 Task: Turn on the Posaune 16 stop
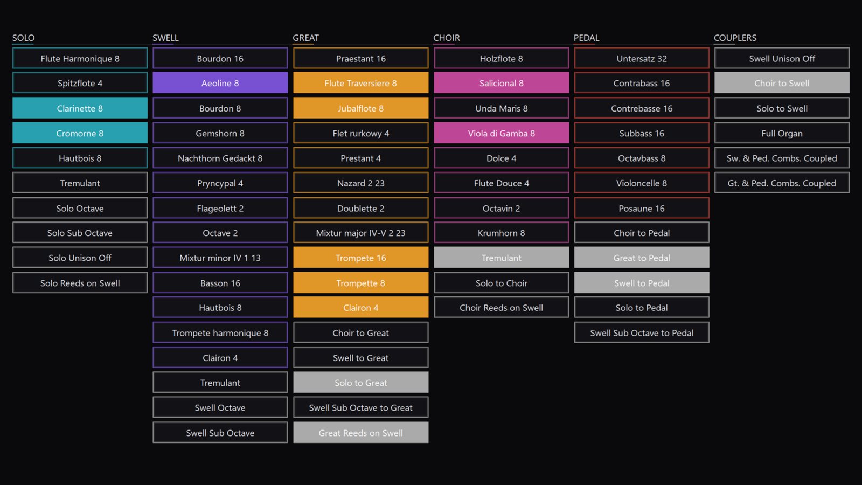(642, 208)
